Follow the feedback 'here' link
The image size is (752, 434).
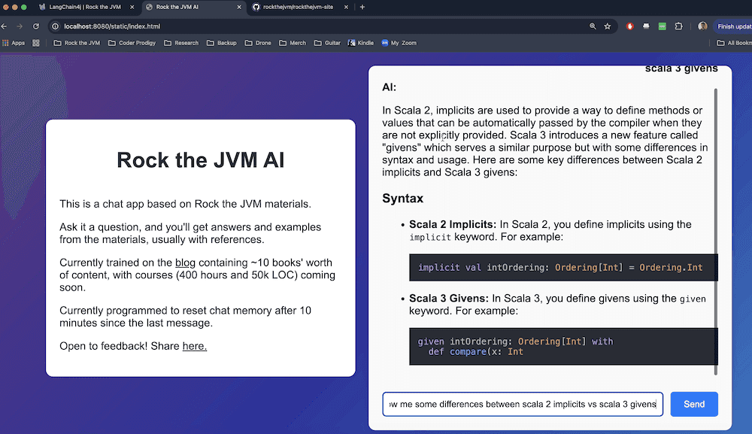pos(194,346)
